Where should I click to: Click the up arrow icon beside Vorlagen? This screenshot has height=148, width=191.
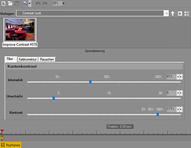173,13
